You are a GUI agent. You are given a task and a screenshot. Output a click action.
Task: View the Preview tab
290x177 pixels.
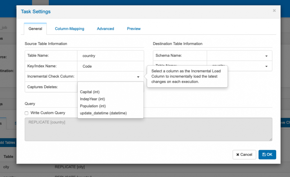tap(134, 28)
